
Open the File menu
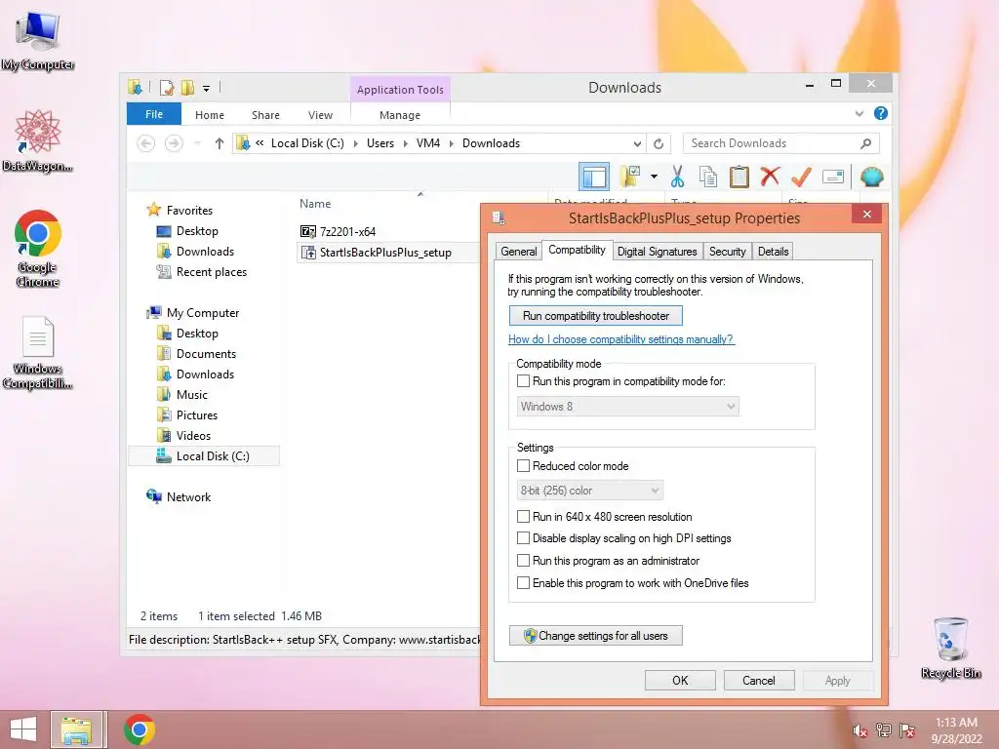[x=154, y=114]
